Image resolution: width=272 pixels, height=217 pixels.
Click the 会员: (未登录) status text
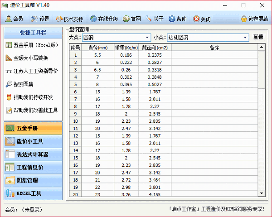(24, 210)
